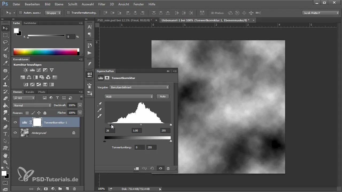This screenshot has height=192, width=342.
Task: Switch to the PSD_rein.psd document tab
Action: pyautogui.click(x=125, y=20)
